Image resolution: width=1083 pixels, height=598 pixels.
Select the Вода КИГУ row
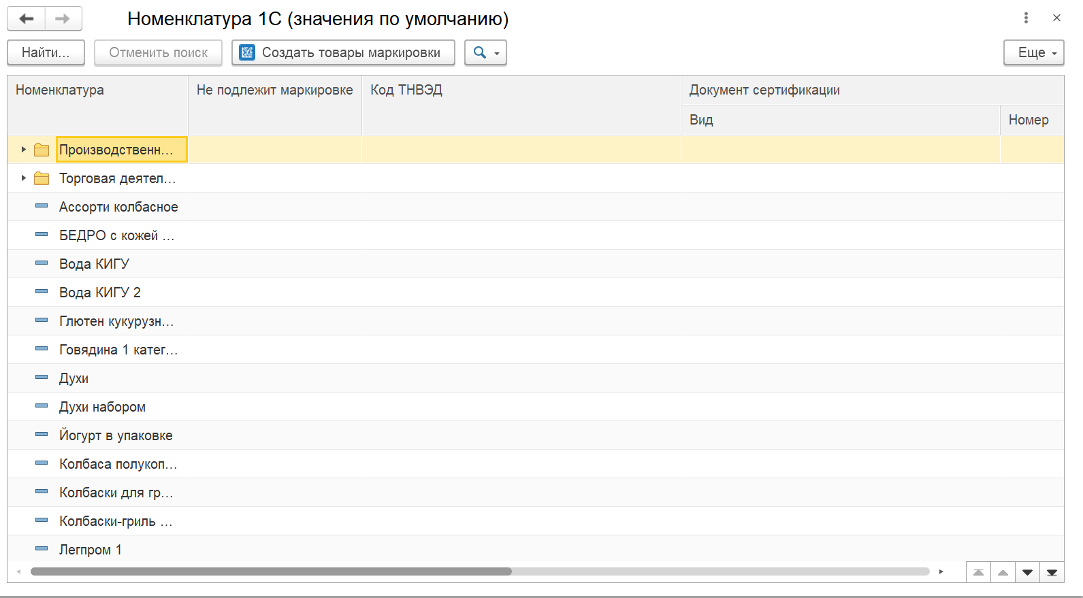point(536,264)
